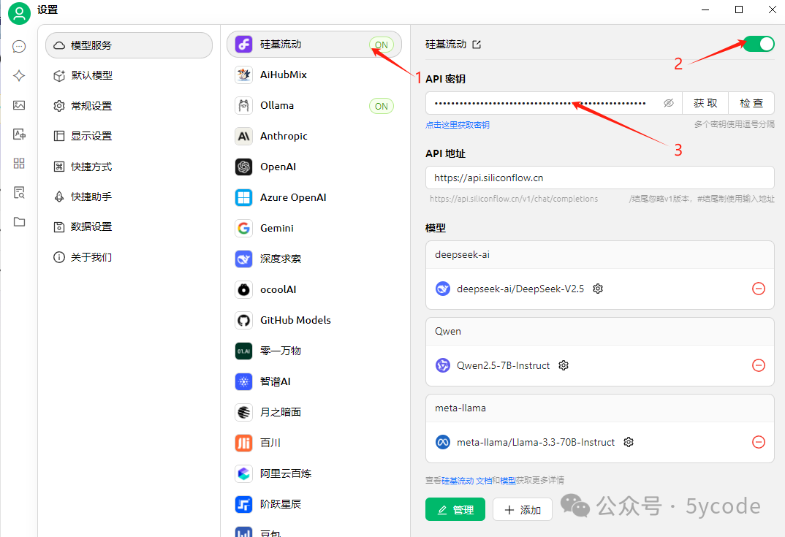Select 默认模型 settings section
The image size is (785, 537).
click(129, 75)
